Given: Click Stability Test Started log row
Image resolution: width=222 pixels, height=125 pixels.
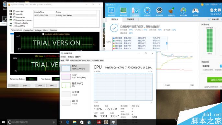Looking at the screenshot, I should point(65,15).
